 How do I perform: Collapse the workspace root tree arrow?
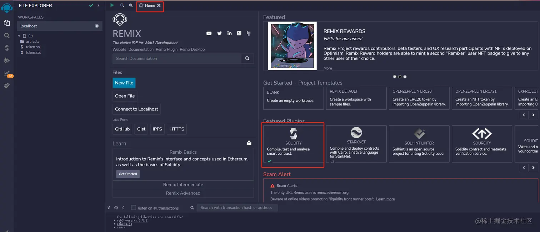[19, 36]
